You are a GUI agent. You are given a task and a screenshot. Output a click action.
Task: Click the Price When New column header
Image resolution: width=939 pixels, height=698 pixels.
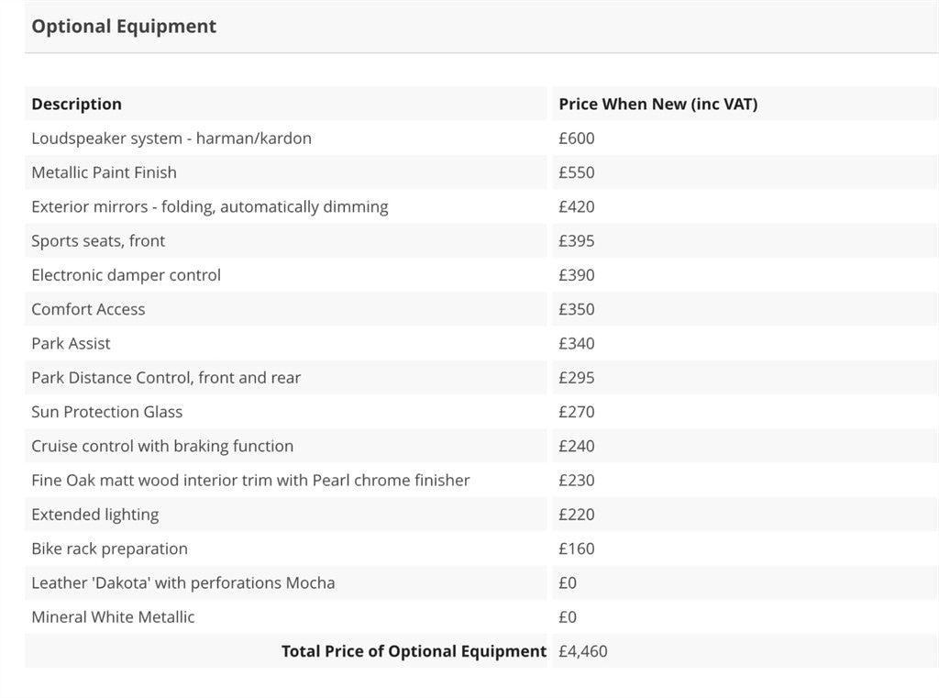pyautogui.click(x=657, y=104)
